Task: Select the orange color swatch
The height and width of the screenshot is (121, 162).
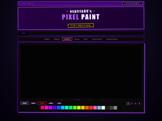Action: pos(87,108)
